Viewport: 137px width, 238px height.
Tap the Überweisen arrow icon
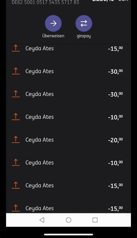[x=53, y=23]
